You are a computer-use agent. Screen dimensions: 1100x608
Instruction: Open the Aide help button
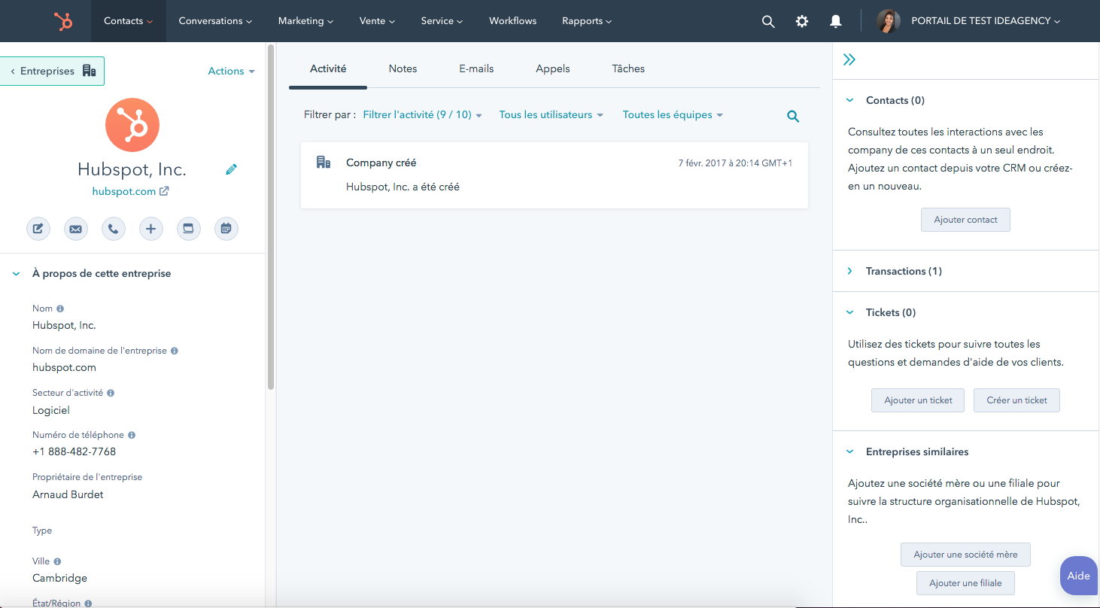coord(1079,576)
